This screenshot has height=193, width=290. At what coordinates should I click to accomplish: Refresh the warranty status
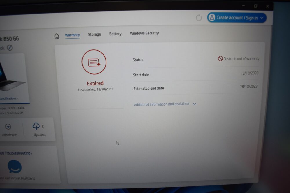[x=199, y=18]
